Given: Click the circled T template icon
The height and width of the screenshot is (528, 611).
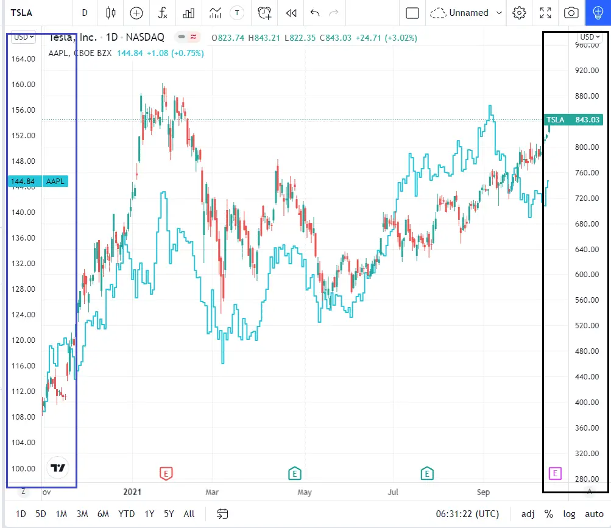Looking at the screenshot, I should click(x=237, y=13).
